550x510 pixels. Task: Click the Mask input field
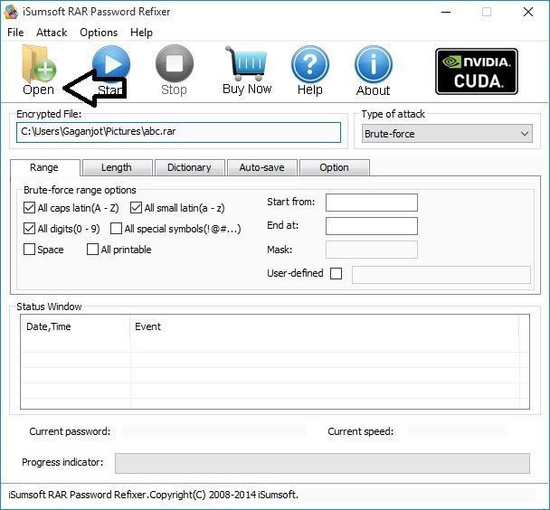[x=372, y=250]
